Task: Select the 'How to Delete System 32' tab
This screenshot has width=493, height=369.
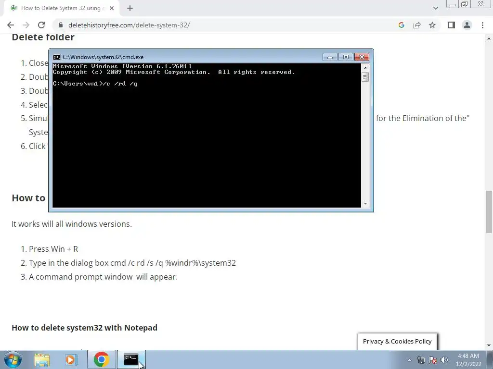Action: [x=61, y=8]
